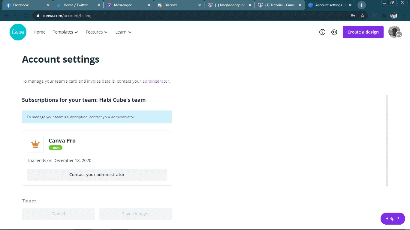Expand the Templates dropdown
410x230 pixels.
point(65,32)
